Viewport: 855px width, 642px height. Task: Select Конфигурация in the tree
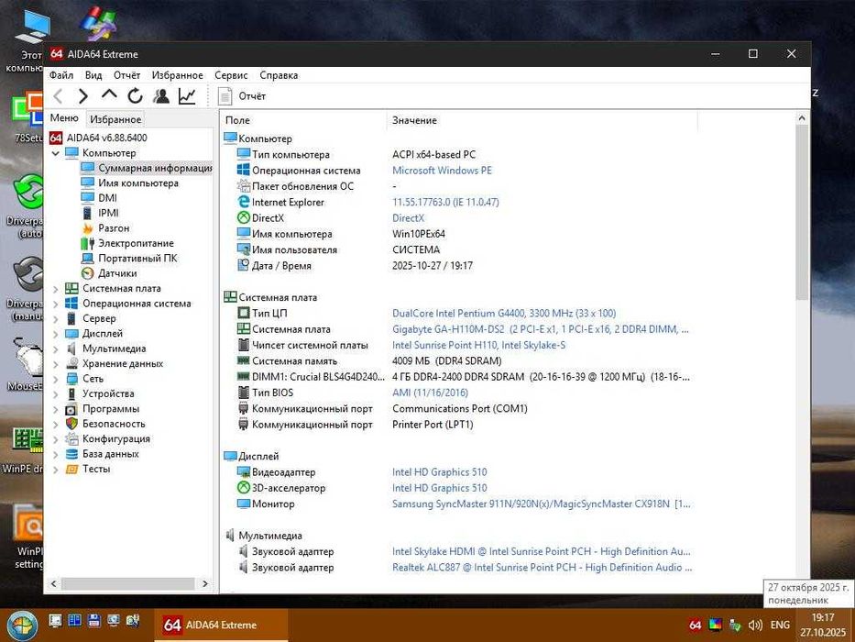coord(116,438)
